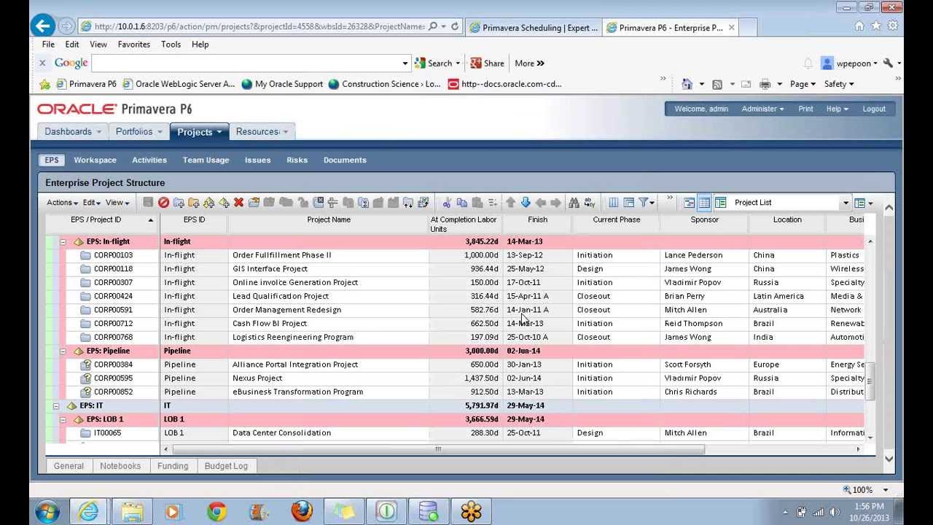This screenshot has width=933, height=525.
Task: Open the Favorites menu in the browser
Action: 134,44
